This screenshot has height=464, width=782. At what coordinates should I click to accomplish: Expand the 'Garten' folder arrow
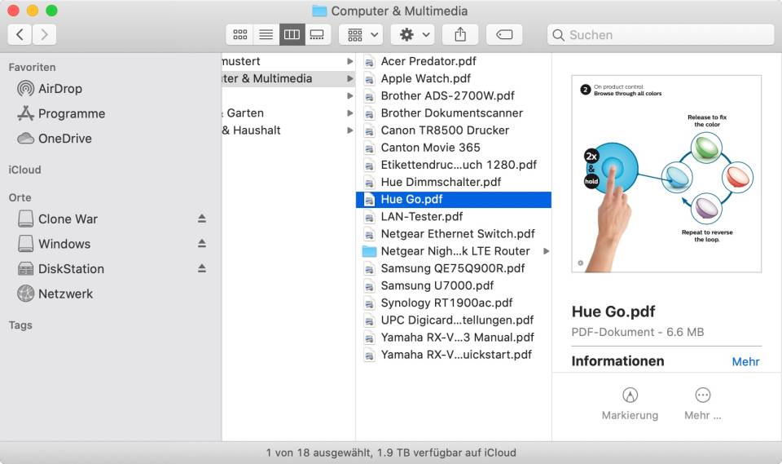click(349, 113)
